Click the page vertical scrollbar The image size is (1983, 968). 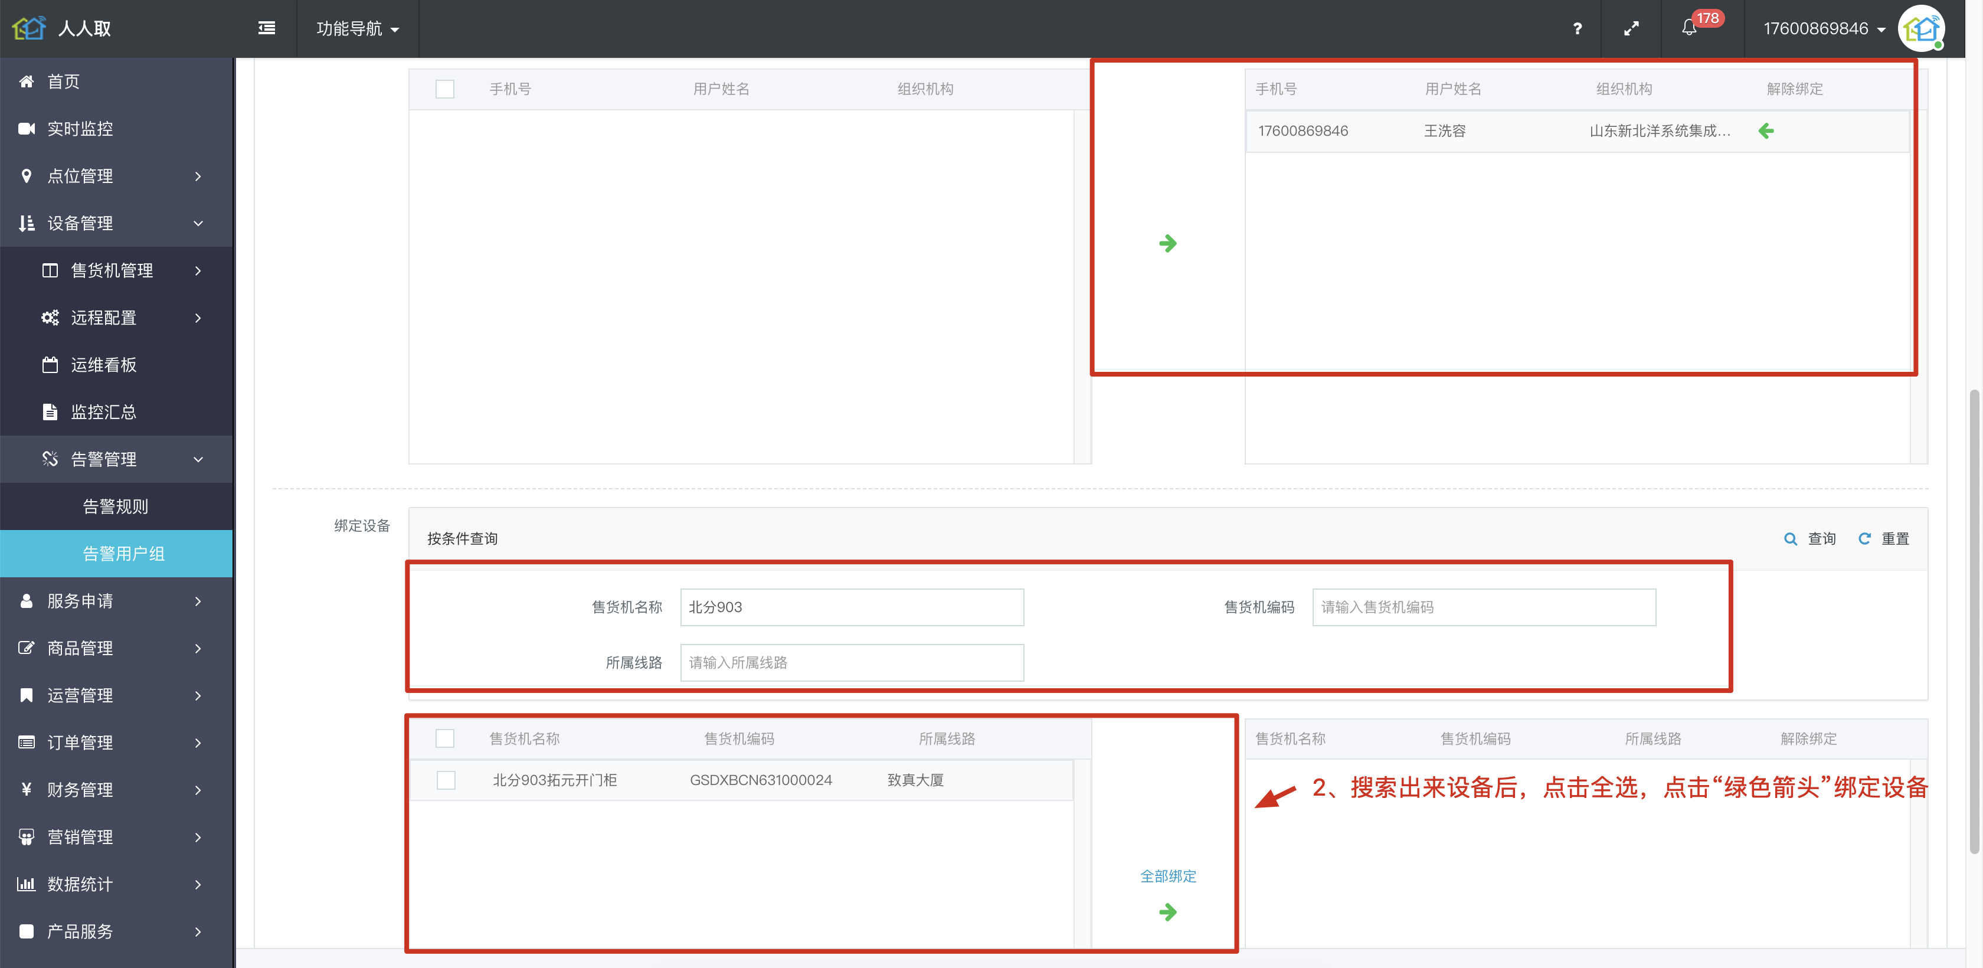tap(1974, 622)
